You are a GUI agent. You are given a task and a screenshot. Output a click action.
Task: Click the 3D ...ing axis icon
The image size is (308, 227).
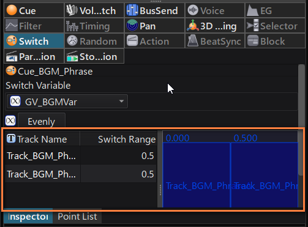(192, 26)
